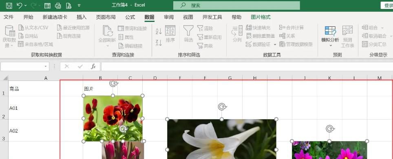This screenshot has height=159, width=393.
Task: Click the 登录 sign-in button
Action: click(x=387, y=5)
